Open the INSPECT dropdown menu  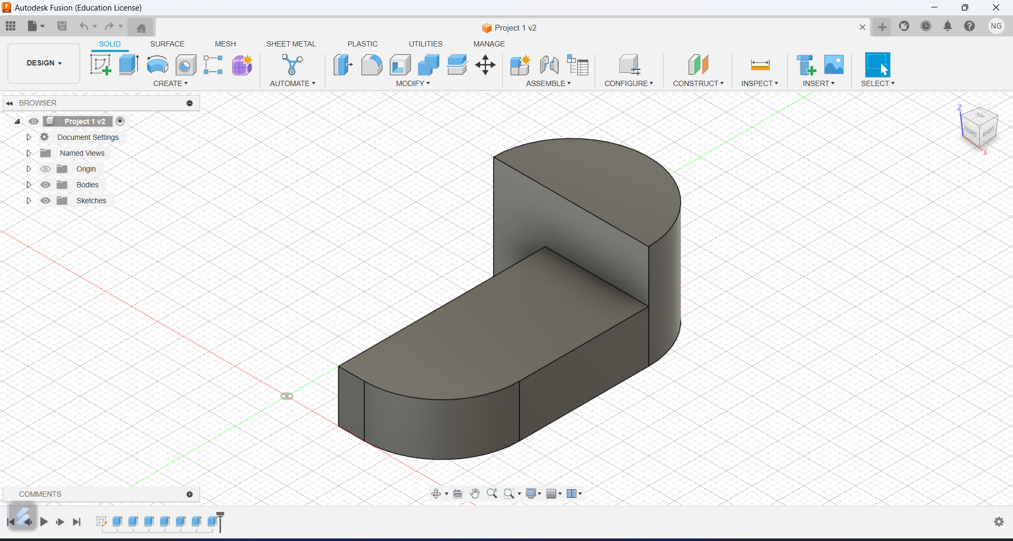pos(760,83)
